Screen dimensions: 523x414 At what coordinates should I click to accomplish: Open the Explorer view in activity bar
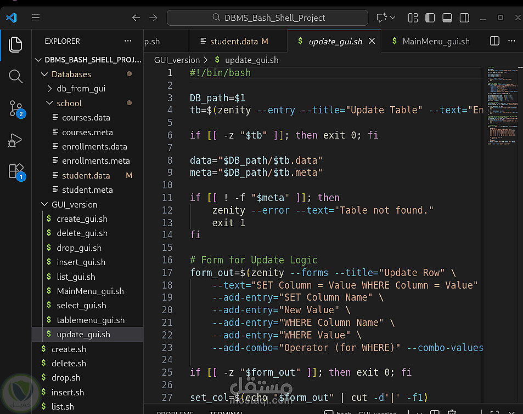15,44
